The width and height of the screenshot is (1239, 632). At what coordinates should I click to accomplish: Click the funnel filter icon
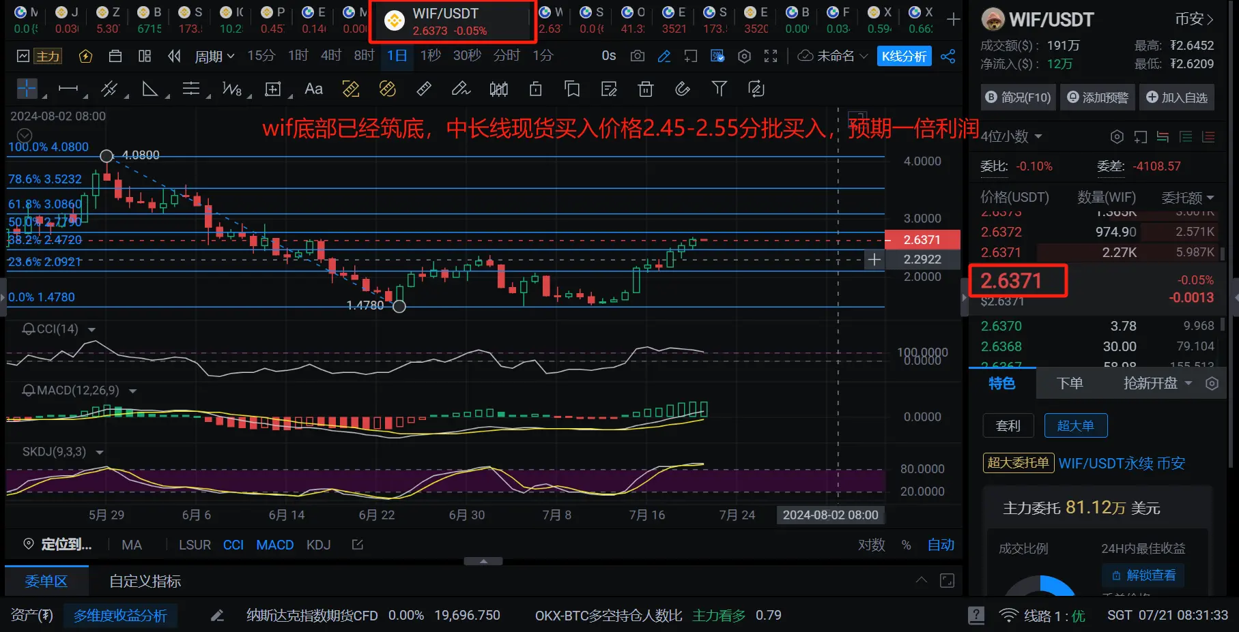pos(719,89)
